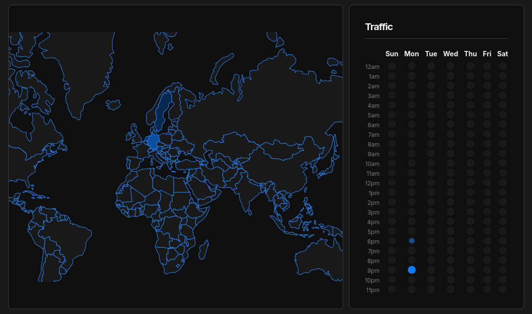
Task: Click the Sunday 12am traffic dot
Action: pyautogui.click(x=392, y=66)
